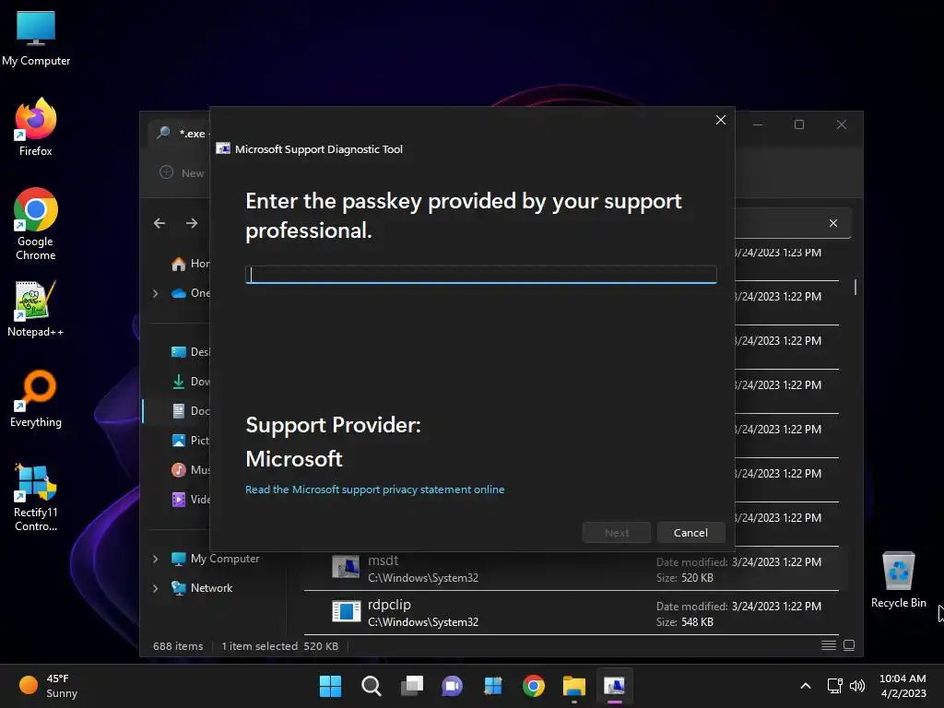This screenshot has height=708, width=944.
Task: Go forward in File Explorer
Action: (192, 223)
